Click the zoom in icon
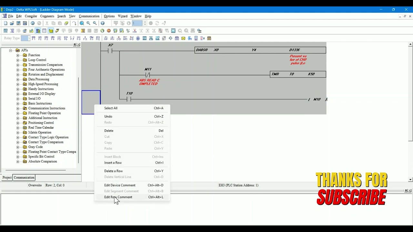Viewport: 413px width, 232px height. [x=88, y=23]
